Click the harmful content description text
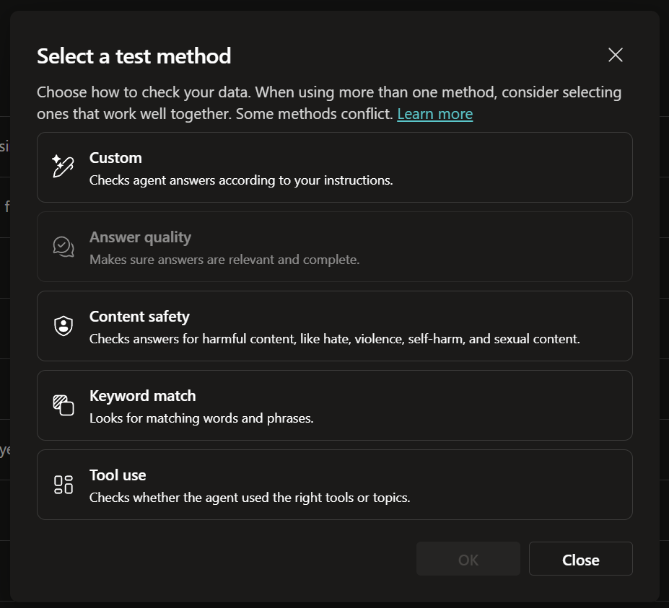 tap(335, 339)
